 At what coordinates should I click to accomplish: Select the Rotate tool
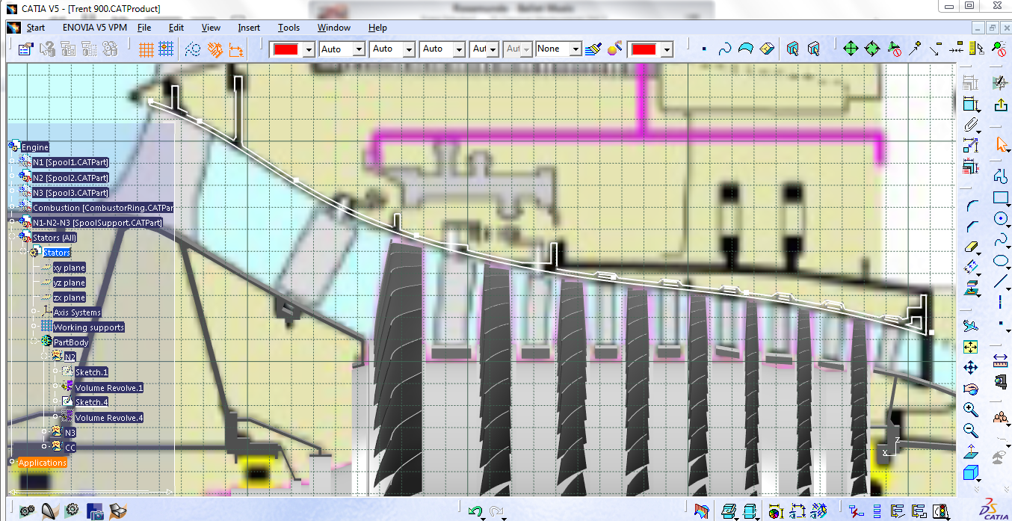click(x=970, y=388)
